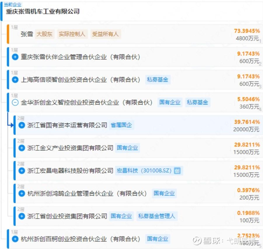Click the 20000万元 capital amount
Image resolution: width=263 pixels, height=249 pixels.
(246, 130)
